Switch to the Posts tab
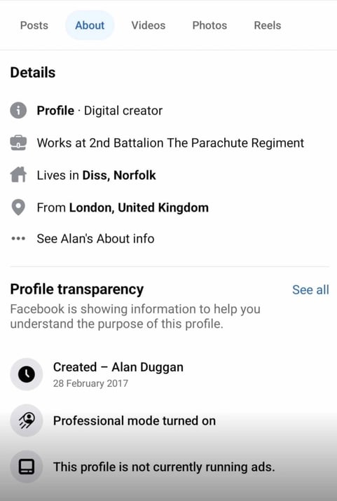Screen dimensions: 337x501 pyautogui.click(x=34, y=25)
